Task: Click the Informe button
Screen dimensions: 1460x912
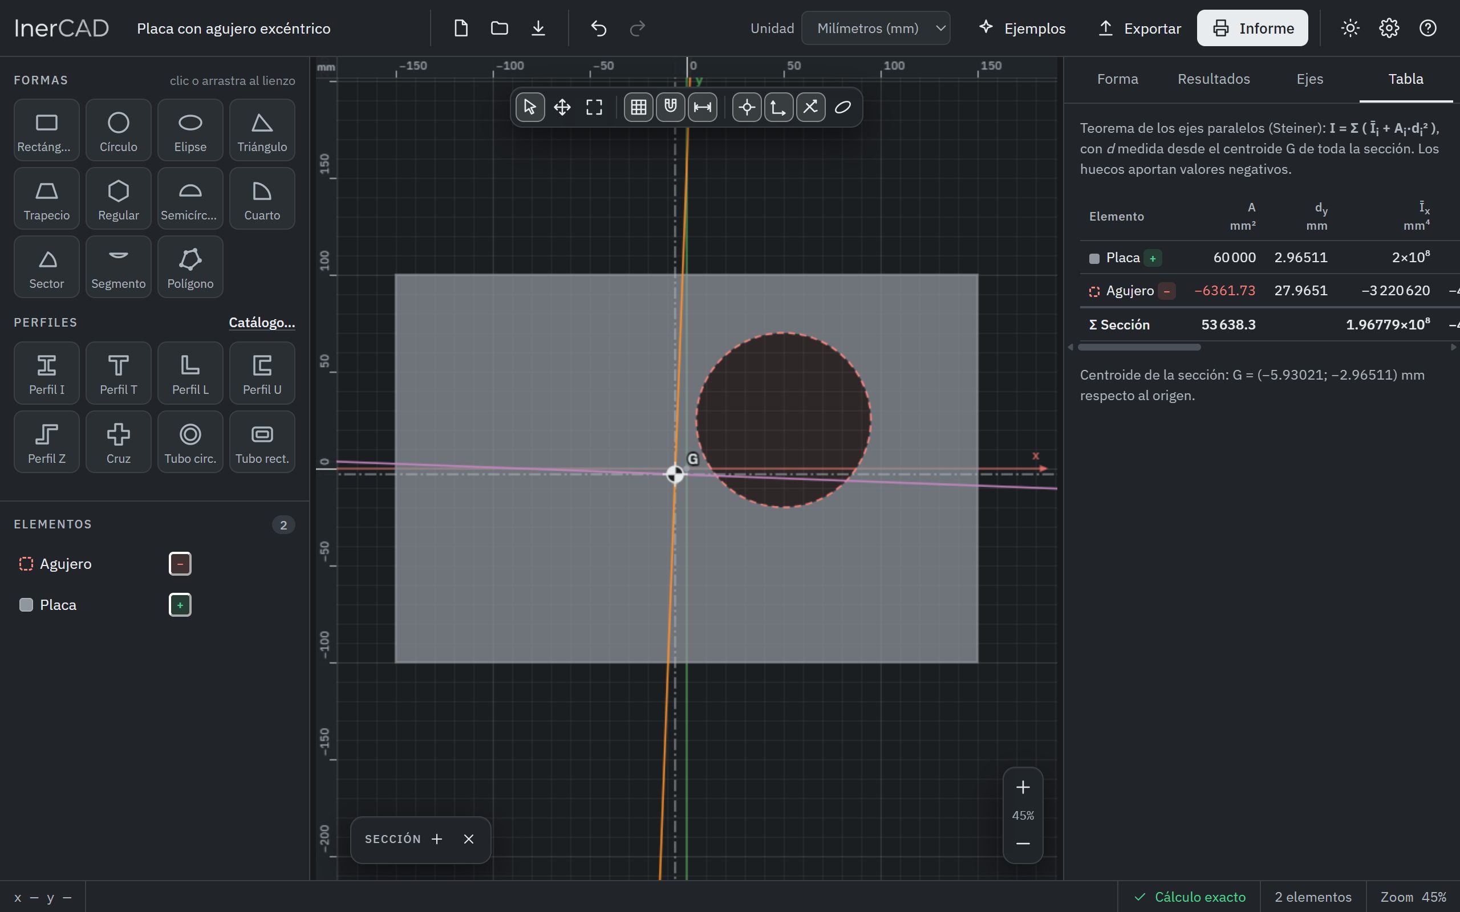Action: (1252, 28)
